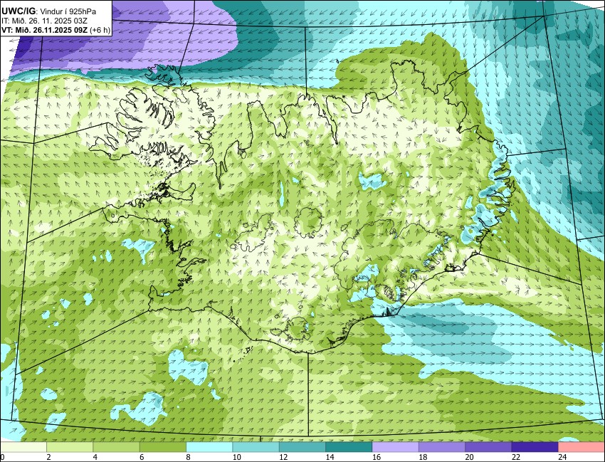Viewport: 605px width, 462px height.
Task: Pick the legend swatch between 4 and 6
Action: 116,447
